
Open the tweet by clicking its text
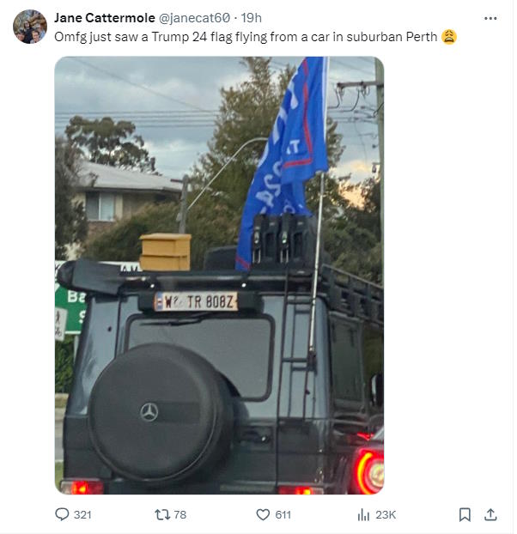246,37
